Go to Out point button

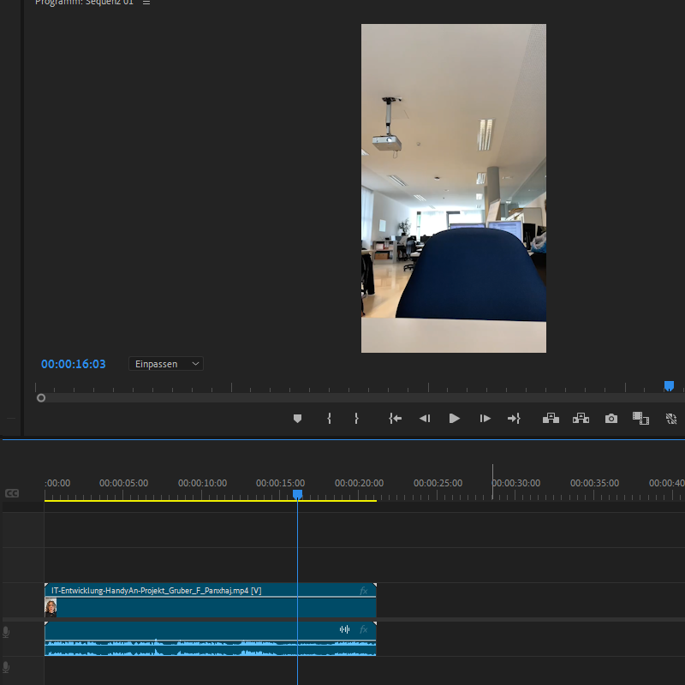[x=514, y=419]
